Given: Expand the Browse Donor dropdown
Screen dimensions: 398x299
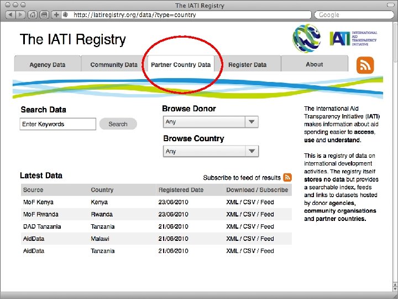Looking at the screenshot, I should [x=211, y=122].
